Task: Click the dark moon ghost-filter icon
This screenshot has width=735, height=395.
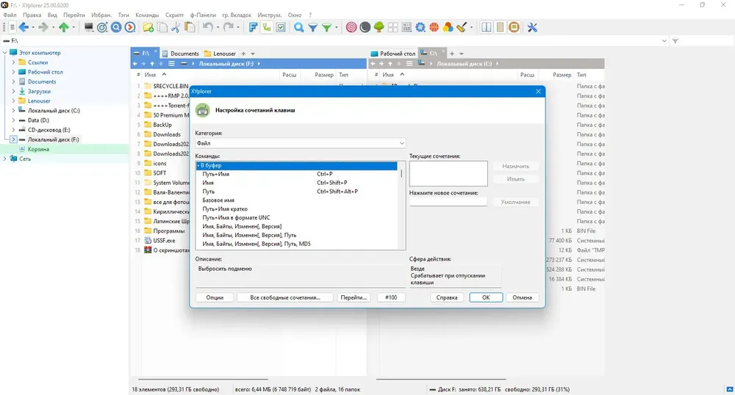Action: click(365, 28)
